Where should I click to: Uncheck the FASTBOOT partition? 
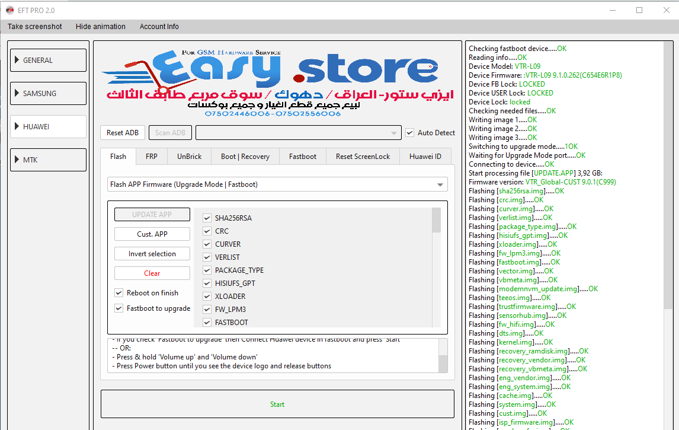[207, 322]
